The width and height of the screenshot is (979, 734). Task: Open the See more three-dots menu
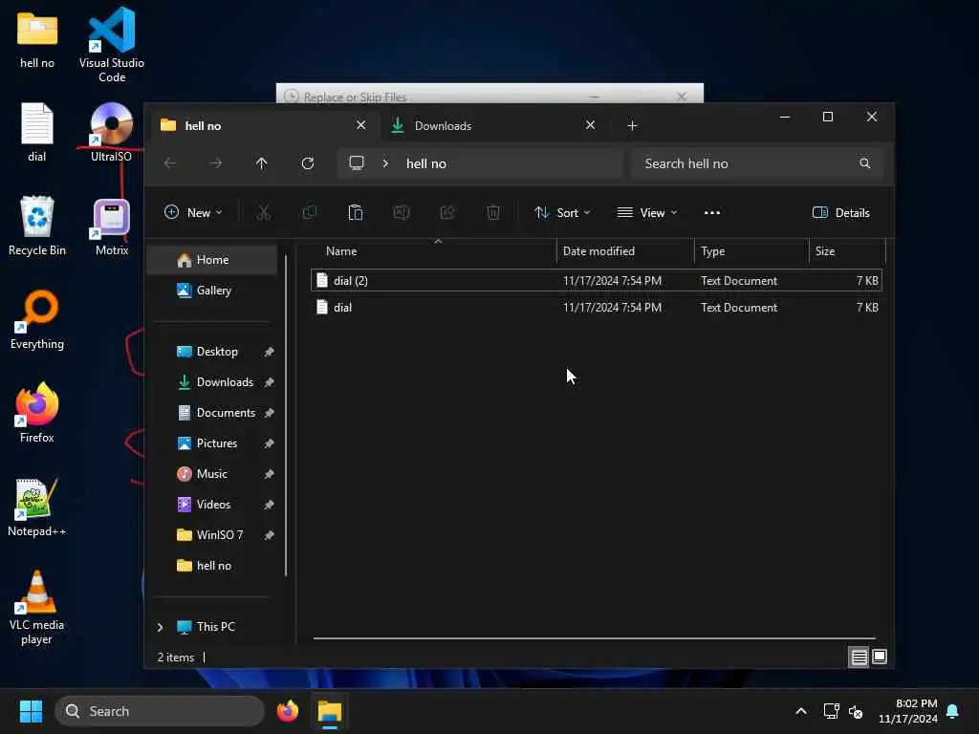pyautogui.click(x=711, y=213)
